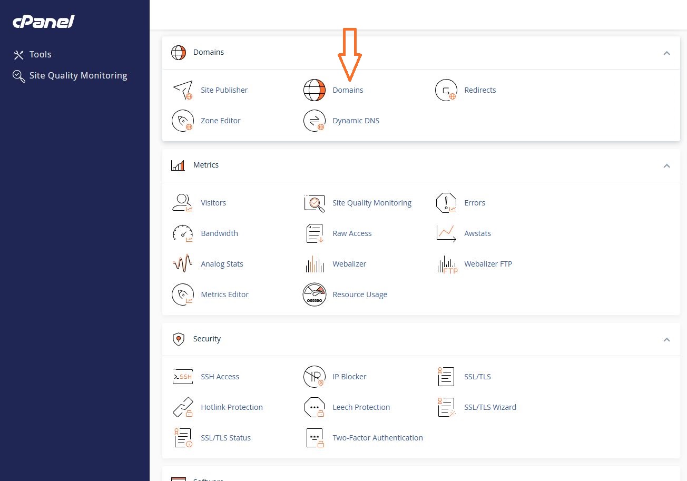Screen dimensions: 687x481
Task: Open the Errors text link
Action: pyautogui.click(x=475, y=203)
